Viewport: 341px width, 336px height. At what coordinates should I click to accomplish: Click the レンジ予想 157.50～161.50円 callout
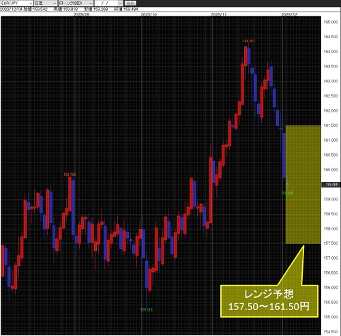pyautogui.click(x=269, y=301)
